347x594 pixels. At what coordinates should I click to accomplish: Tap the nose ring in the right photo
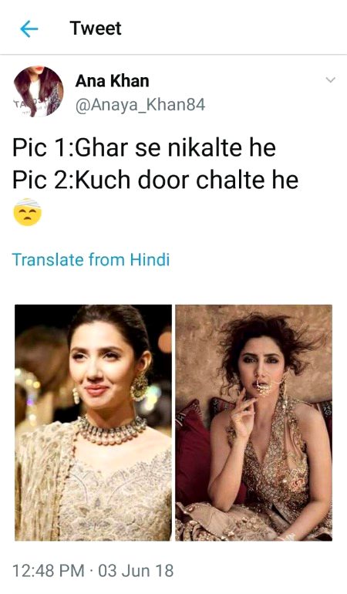coord(264,387)
